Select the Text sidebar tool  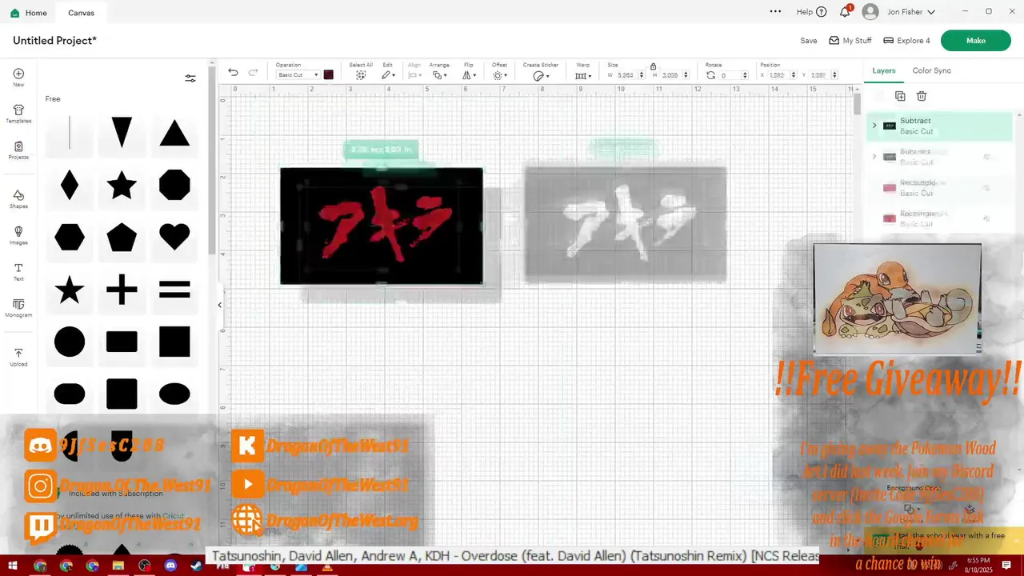(x=18, y=272)
